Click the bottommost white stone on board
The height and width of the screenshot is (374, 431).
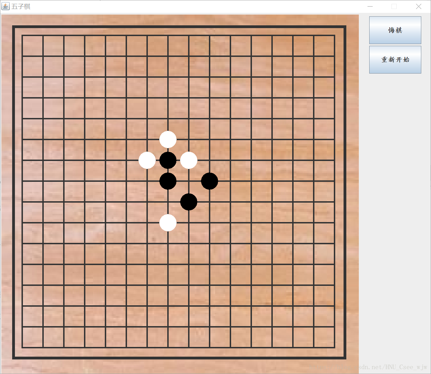[168, 223]
